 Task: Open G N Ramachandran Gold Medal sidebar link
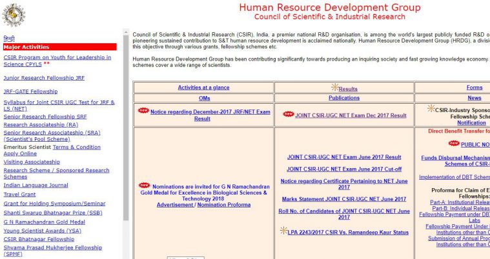coord(44,222)
